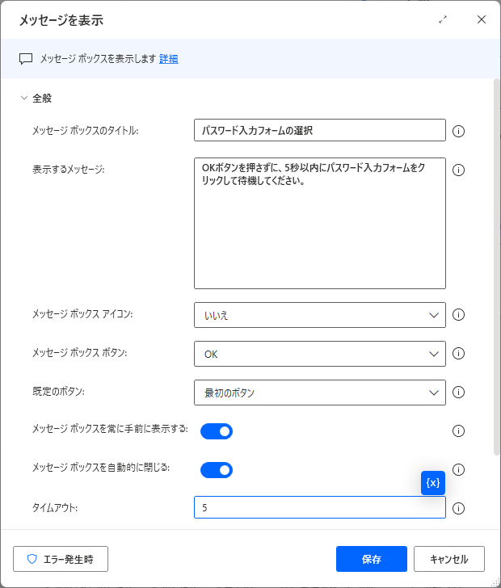Click into the タイムアウト input field
The width and height of the screenshot is (501, 588).
(320, 507)
